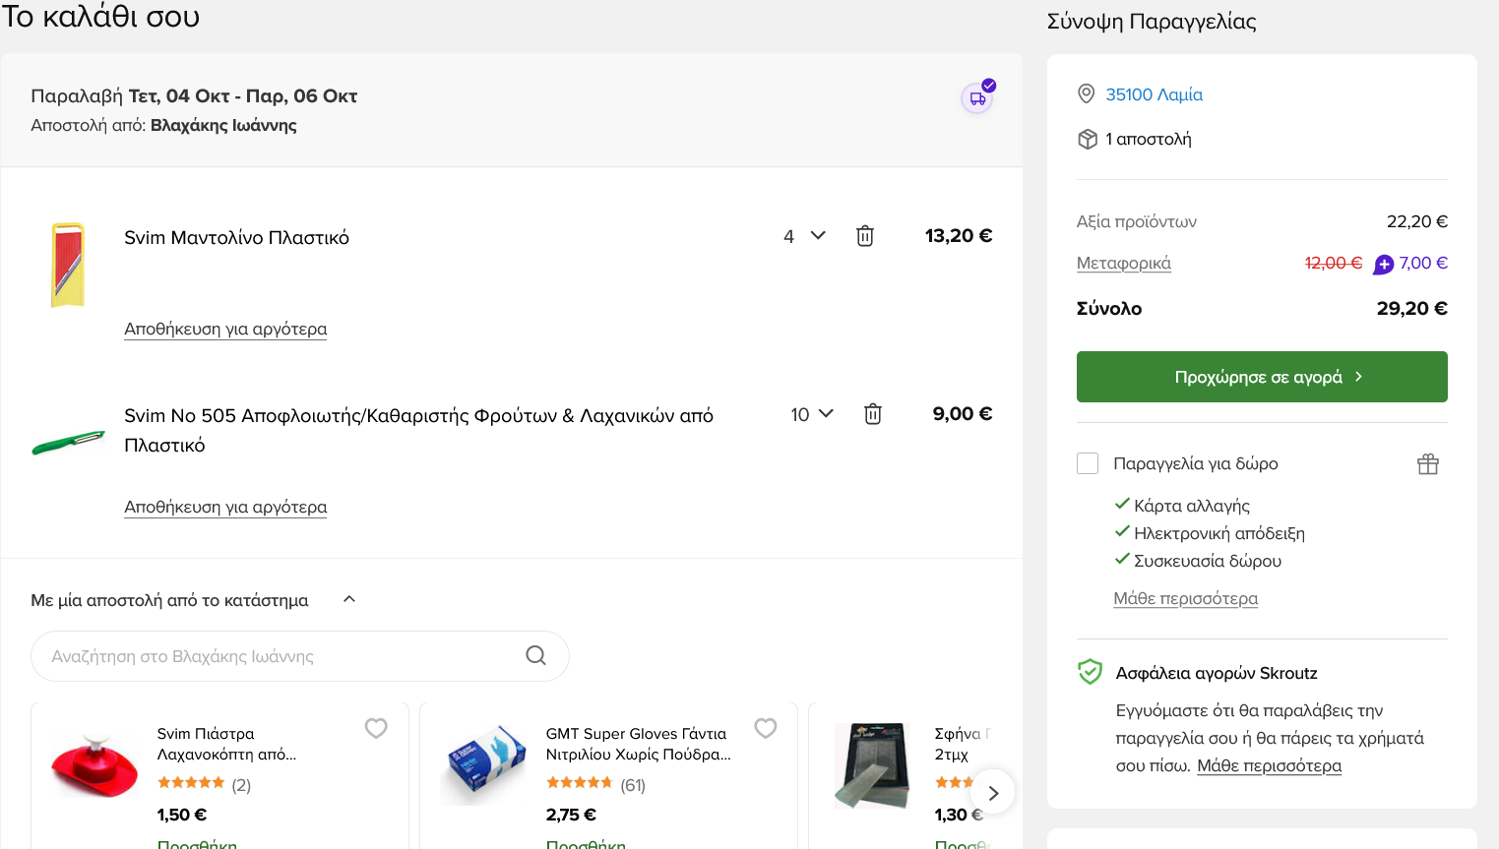The image size is (1499, 849).
Task: Proceed with Προχώρησε σε αγορά button
Action: (1262, 377)
